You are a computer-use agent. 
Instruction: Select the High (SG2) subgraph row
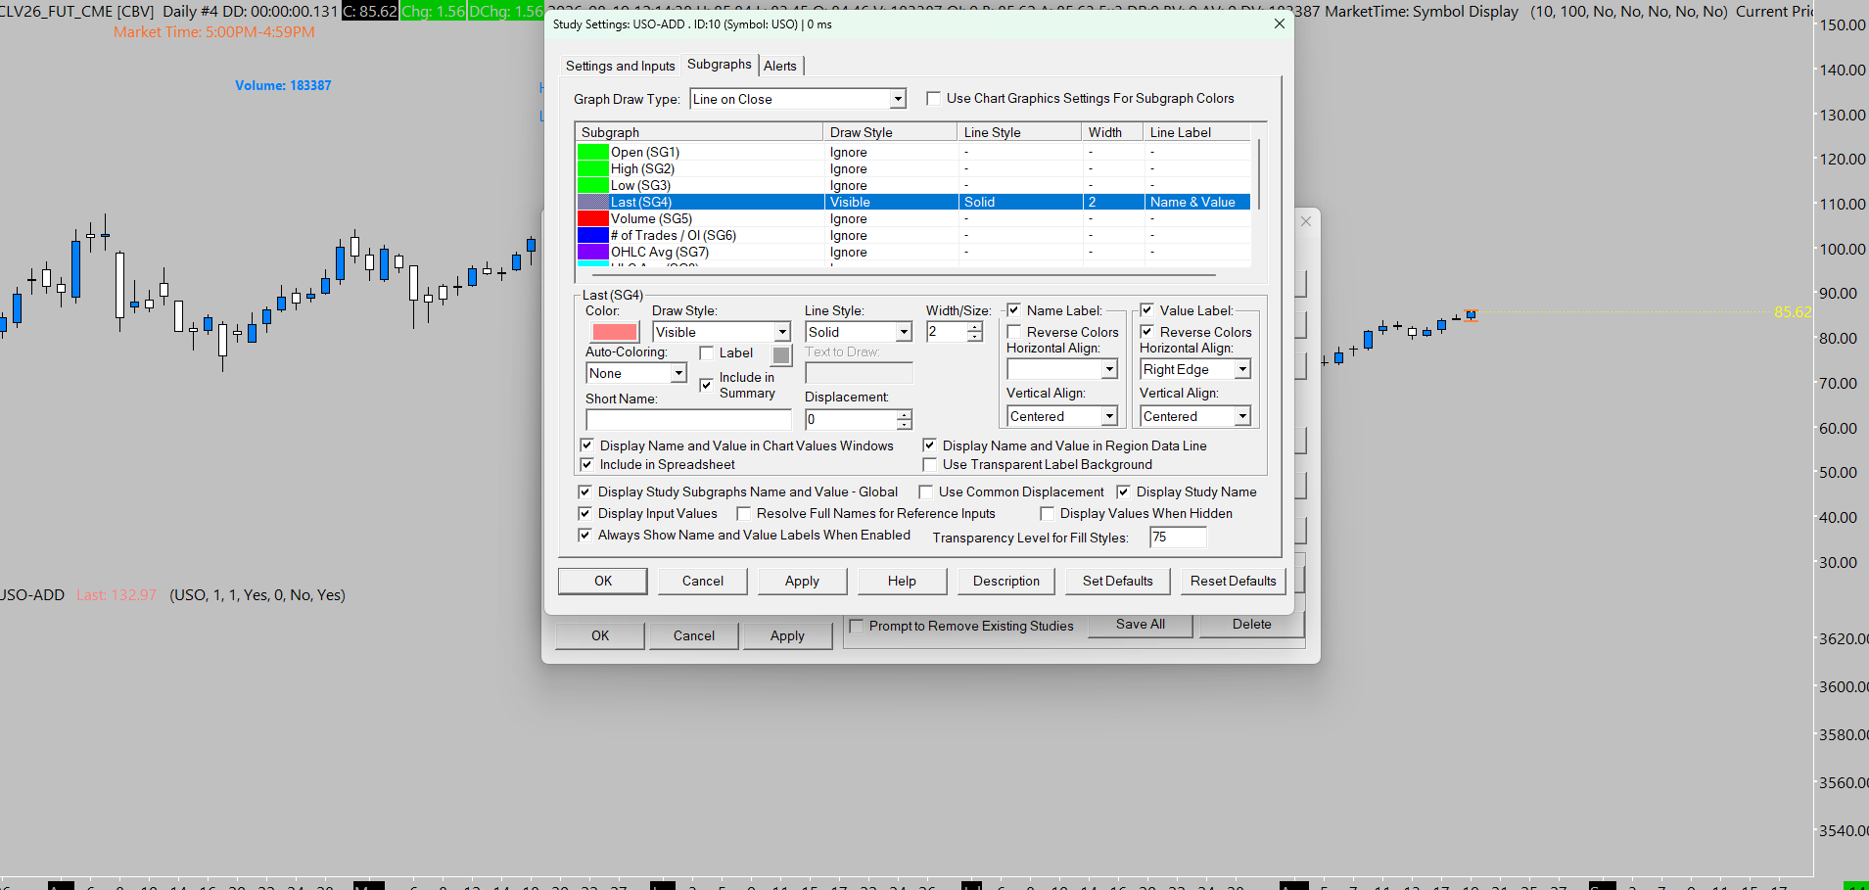913,168
